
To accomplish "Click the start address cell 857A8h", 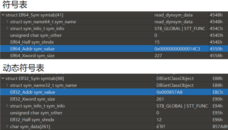I will coord(219,126).
